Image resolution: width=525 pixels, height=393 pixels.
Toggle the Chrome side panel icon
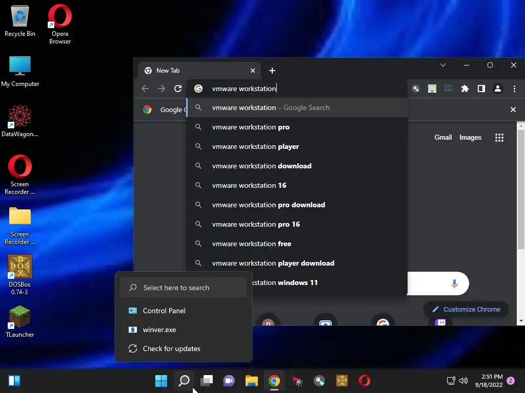pyautogui.click(x=481, y=89)
